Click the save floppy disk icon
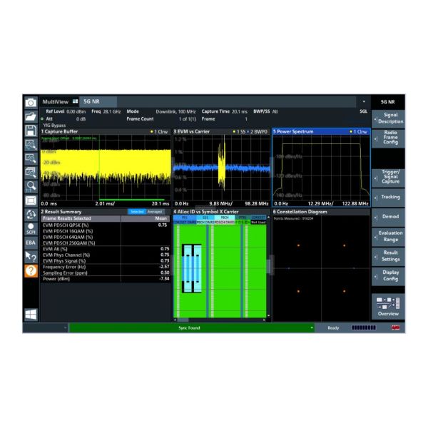The width and height of the screenshot is (428, 428). [31, 131]
